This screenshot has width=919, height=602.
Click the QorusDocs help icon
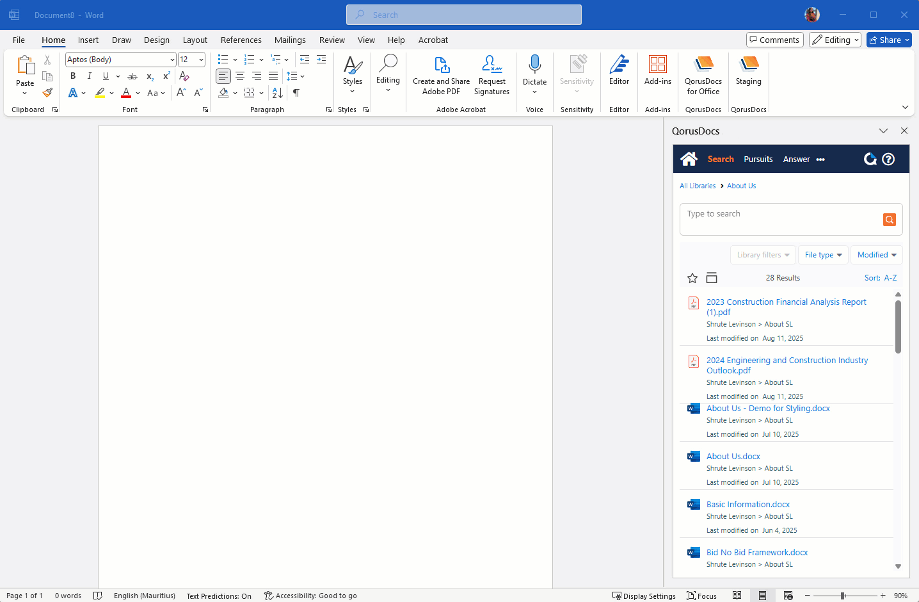(888, 159)
